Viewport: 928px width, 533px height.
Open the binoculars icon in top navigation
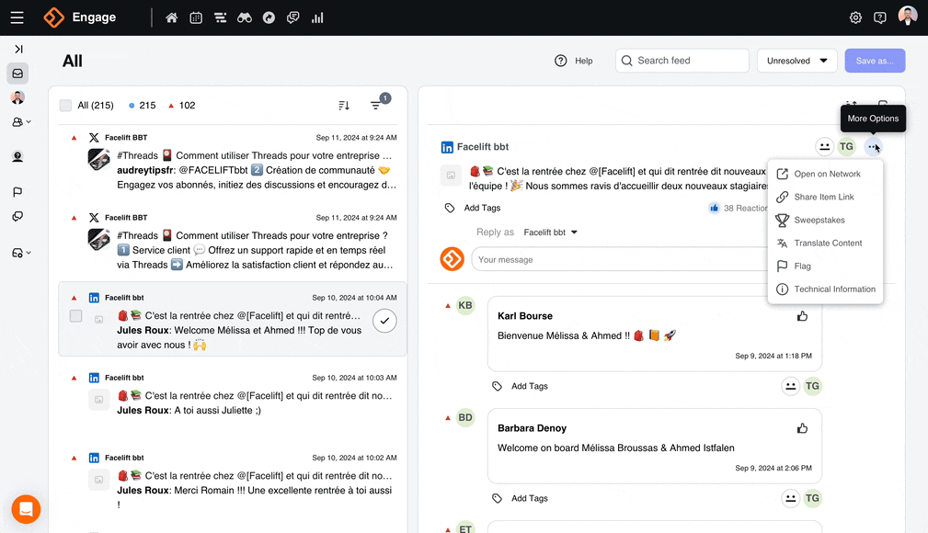coord(245,17)
